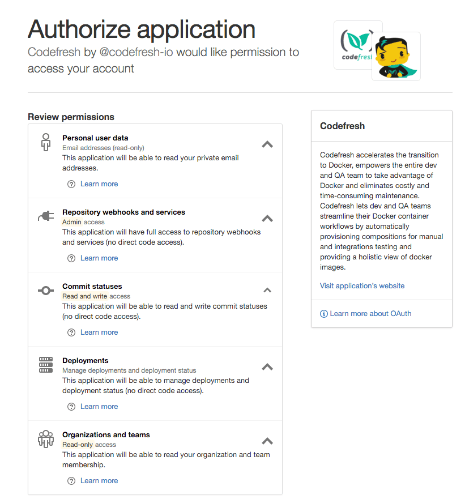Collapse Repository webhooks and services section
This screenshot has height=499, width=465.
[x=267, y=219]
